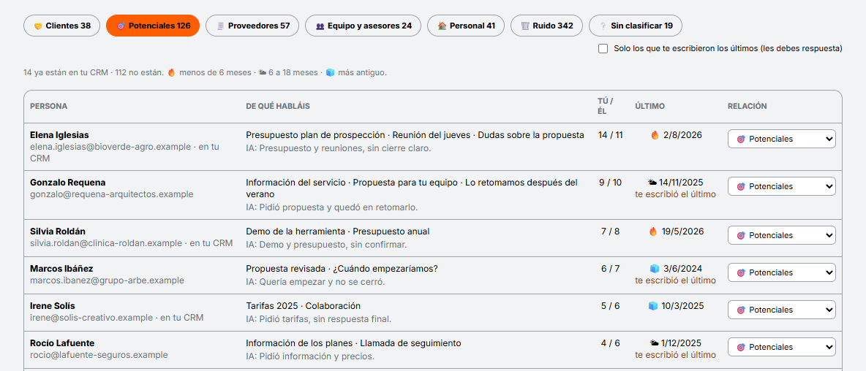Open the Equipo y asesores 24 tab
866x371 pixels.
363,26
